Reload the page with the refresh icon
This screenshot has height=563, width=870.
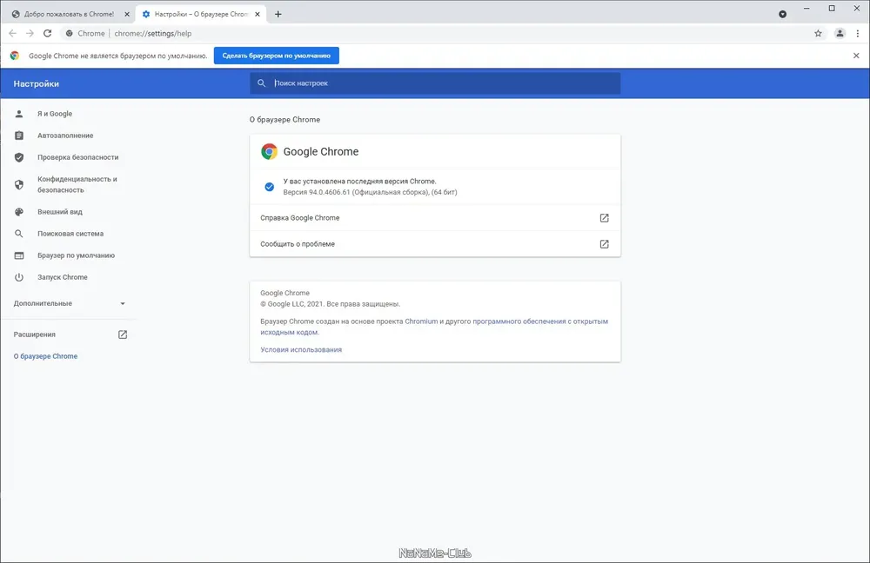(48, 33)
